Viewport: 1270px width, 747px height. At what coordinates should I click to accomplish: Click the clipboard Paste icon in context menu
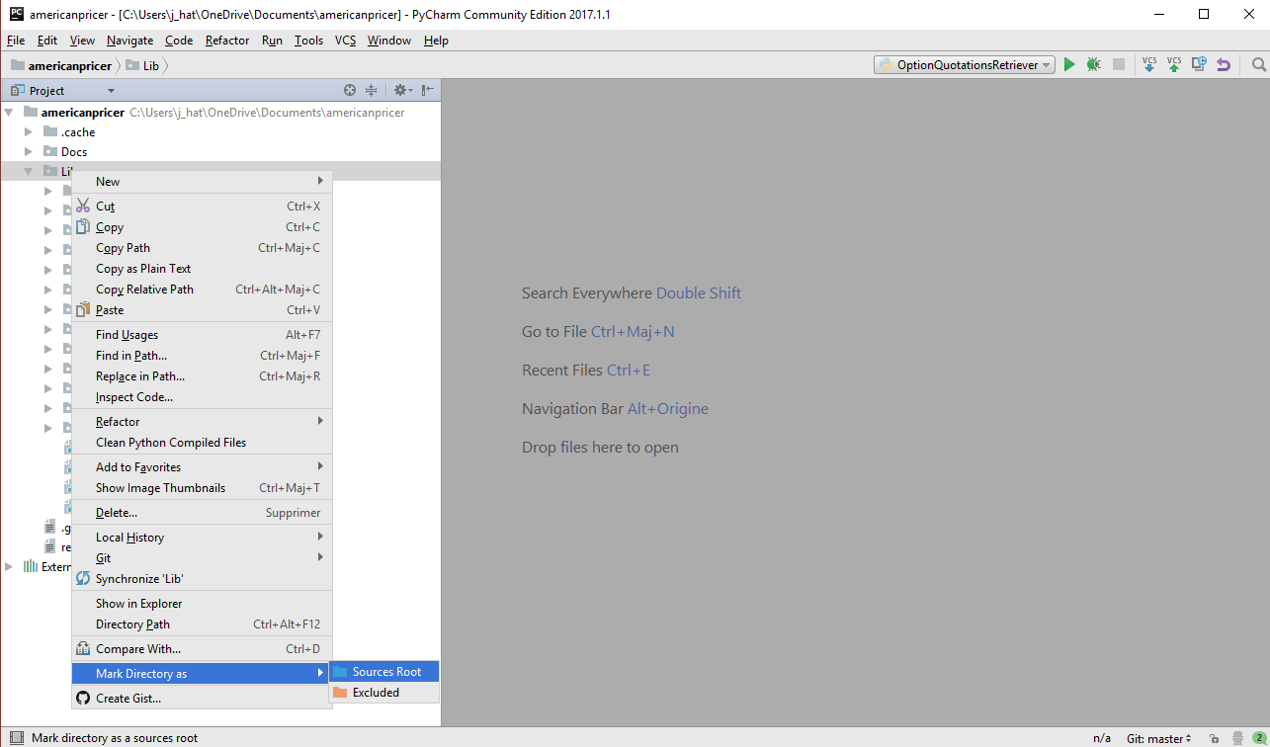pos(83,309)
